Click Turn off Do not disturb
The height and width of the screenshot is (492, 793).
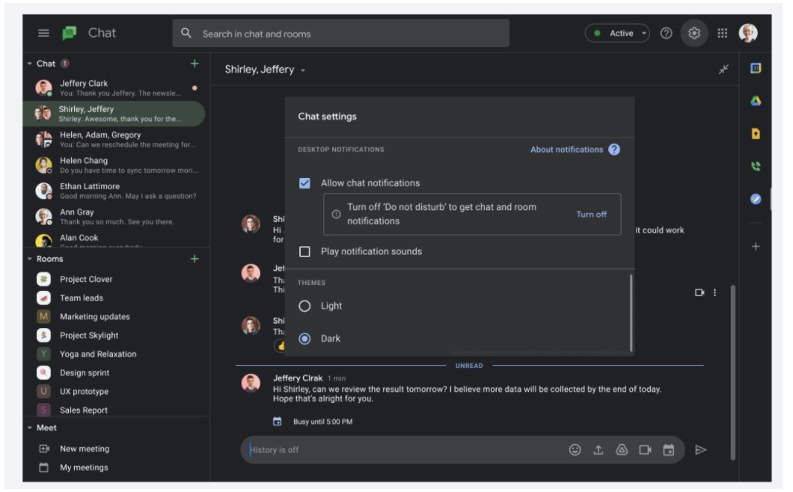coord(591,215)
